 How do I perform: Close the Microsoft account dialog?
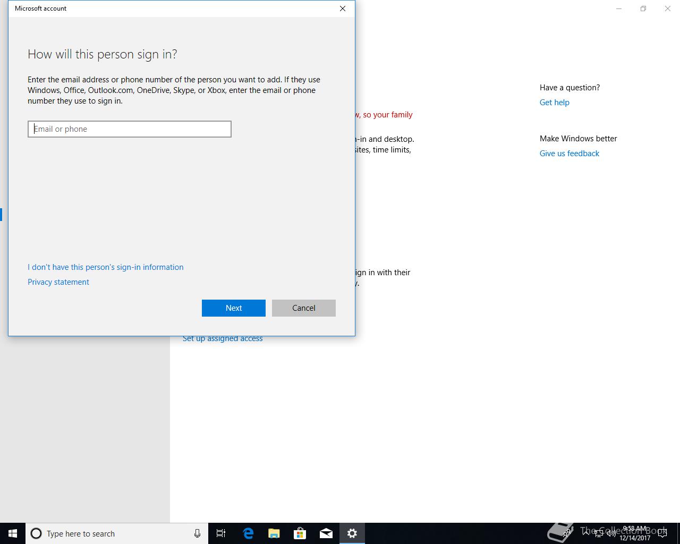(x=343, y=8)
